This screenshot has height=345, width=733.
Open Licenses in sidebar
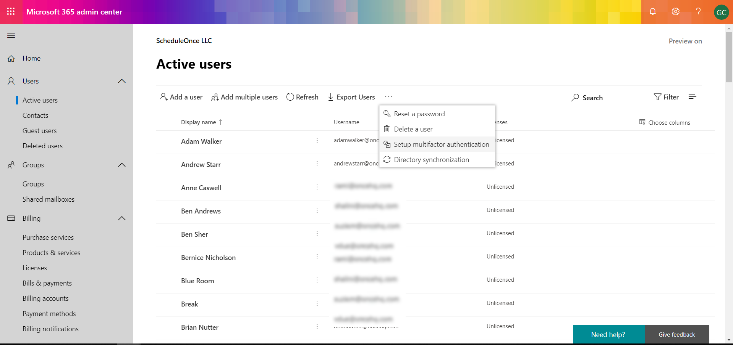(35, 268)
